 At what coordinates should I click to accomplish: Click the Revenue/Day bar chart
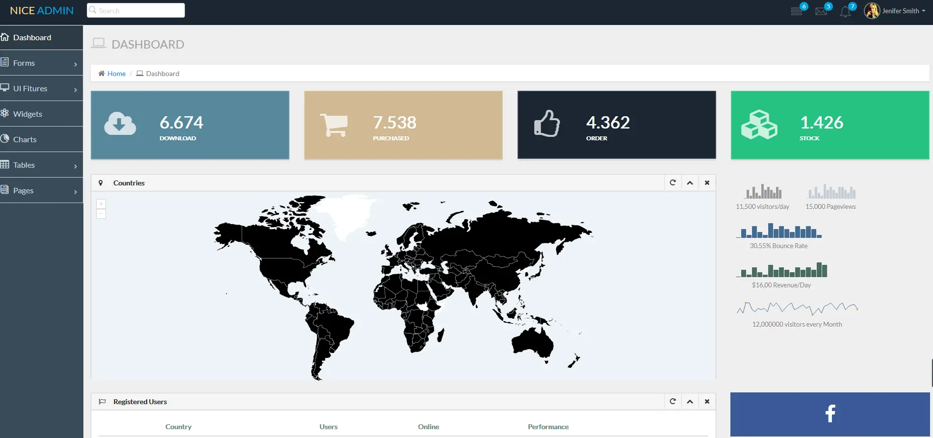coord(782,270)
